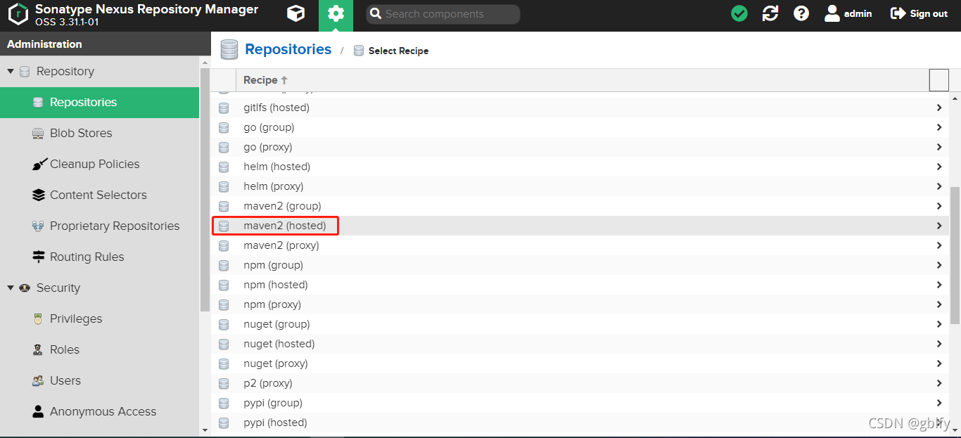Select the pypi (hosted) recipe
Image resolution: width=961 pixels, height=438 pixels.
coord(580,423)
